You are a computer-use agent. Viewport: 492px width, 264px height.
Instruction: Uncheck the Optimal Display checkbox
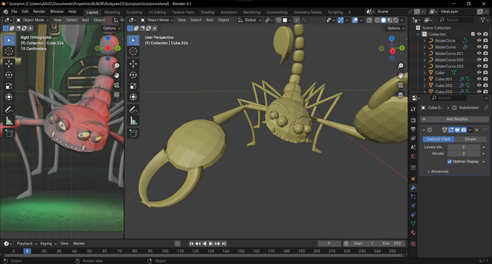pyautogui.click(x=450, y=162)
